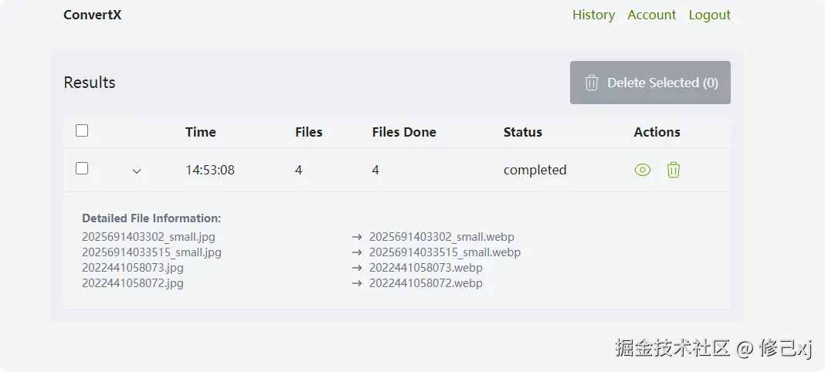Click the Logout link
The height and width of the screenshot is (372, 825).
pos(709,15)
